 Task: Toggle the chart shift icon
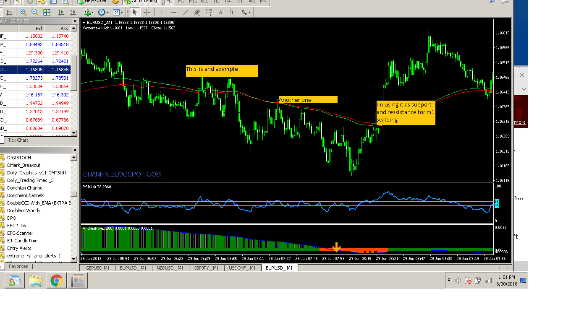(73, 13)
